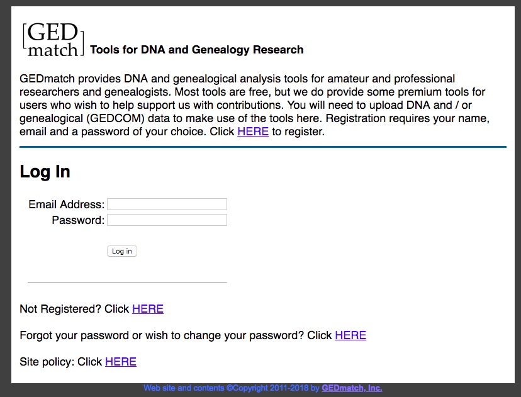521x397 pixels.
Task: Click the blue horizontal divider line
Action: point(263,147)
